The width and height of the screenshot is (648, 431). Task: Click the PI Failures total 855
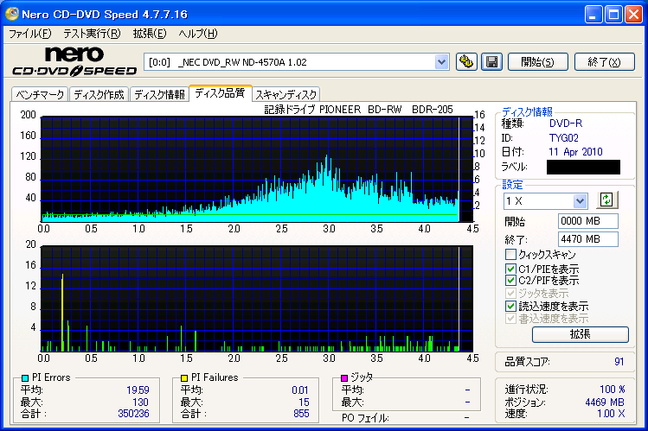[301, 413]
